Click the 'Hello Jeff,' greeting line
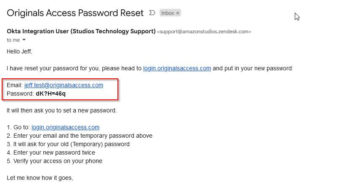 tap(19, 51)
